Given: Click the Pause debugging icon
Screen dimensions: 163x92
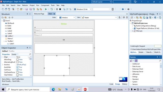Looking at the screenshot, I should click(x=57, y=9).
